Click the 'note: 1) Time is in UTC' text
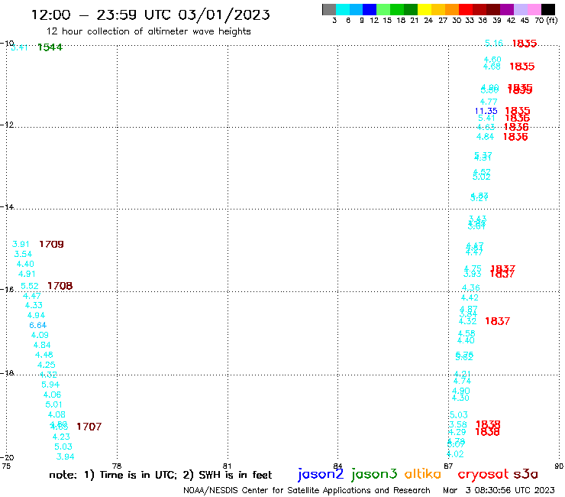The image size is (565, 497). [113, 475]
